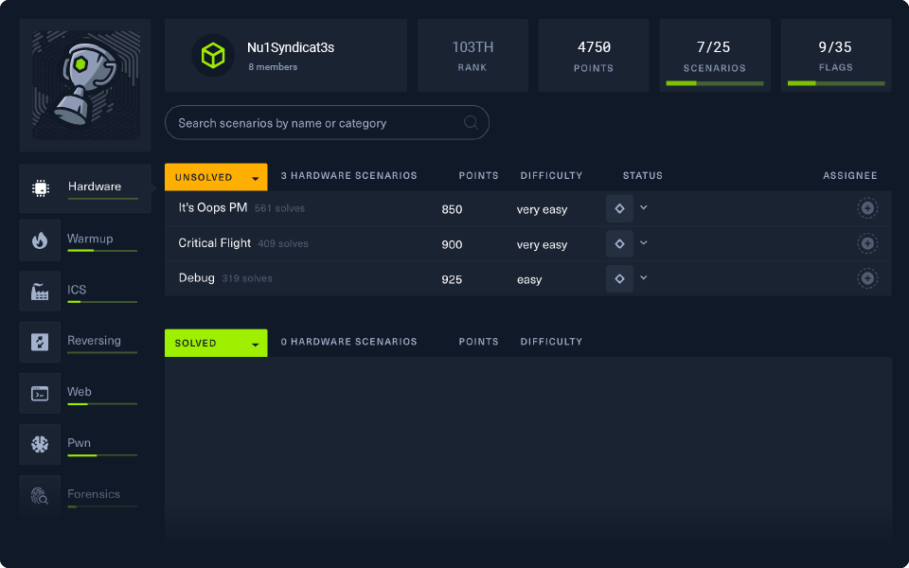Screen dimensions: 909x568
Task: Open the It's Oops PM scenario
Action: pyautogui.click(x=213, y=207)
